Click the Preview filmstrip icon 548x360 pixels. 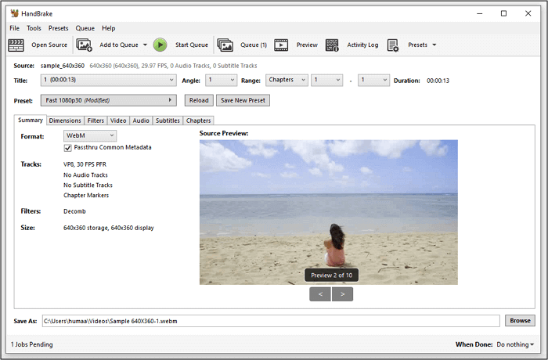[x=281, y=45]
